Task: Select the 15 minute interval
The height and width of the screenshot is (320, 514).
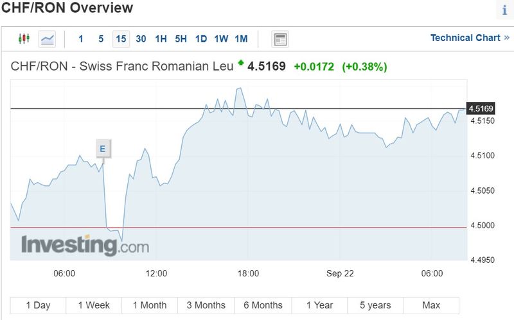Action: point(121,39)
